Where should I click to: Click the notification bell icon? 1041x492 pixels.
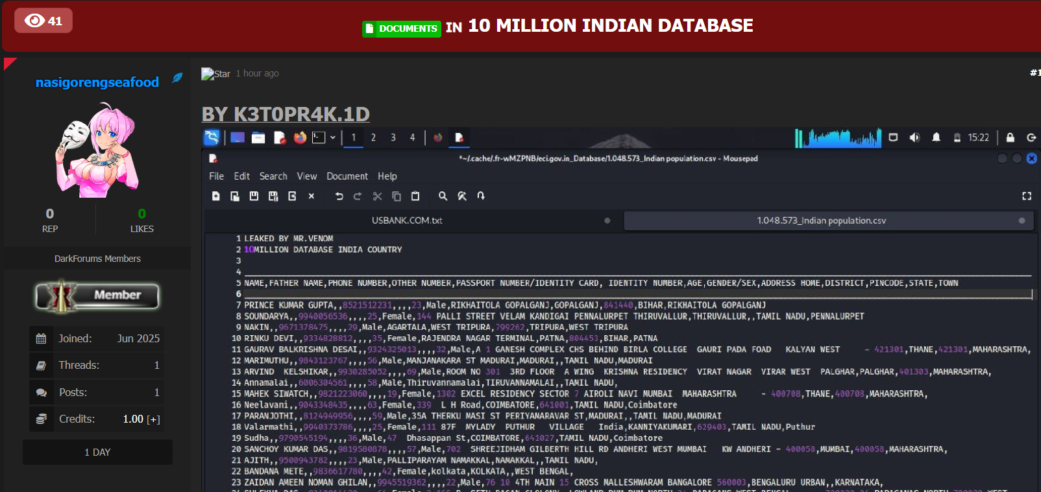coord(936,137)
